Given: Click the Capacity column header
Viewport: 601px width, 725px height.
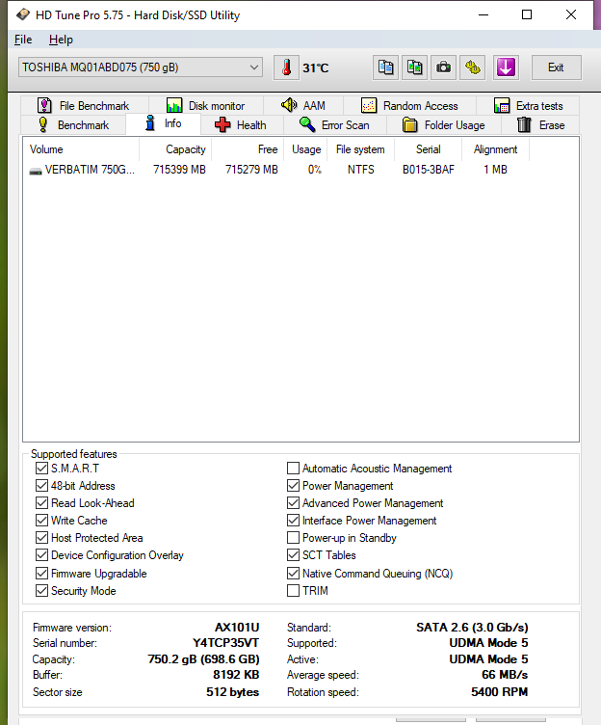Looking at the screenshot, I should [175, 149].
